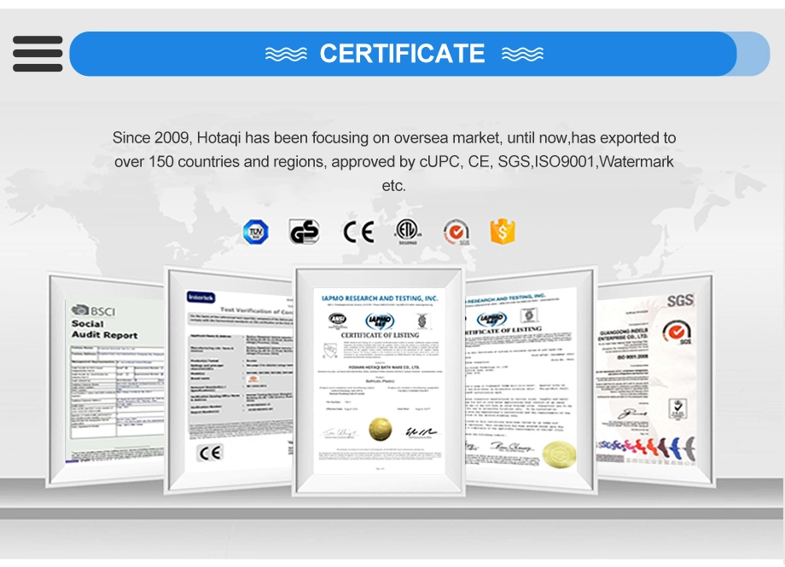
Task: Click the orange dollar shield icon
Action: click(503, 231)
